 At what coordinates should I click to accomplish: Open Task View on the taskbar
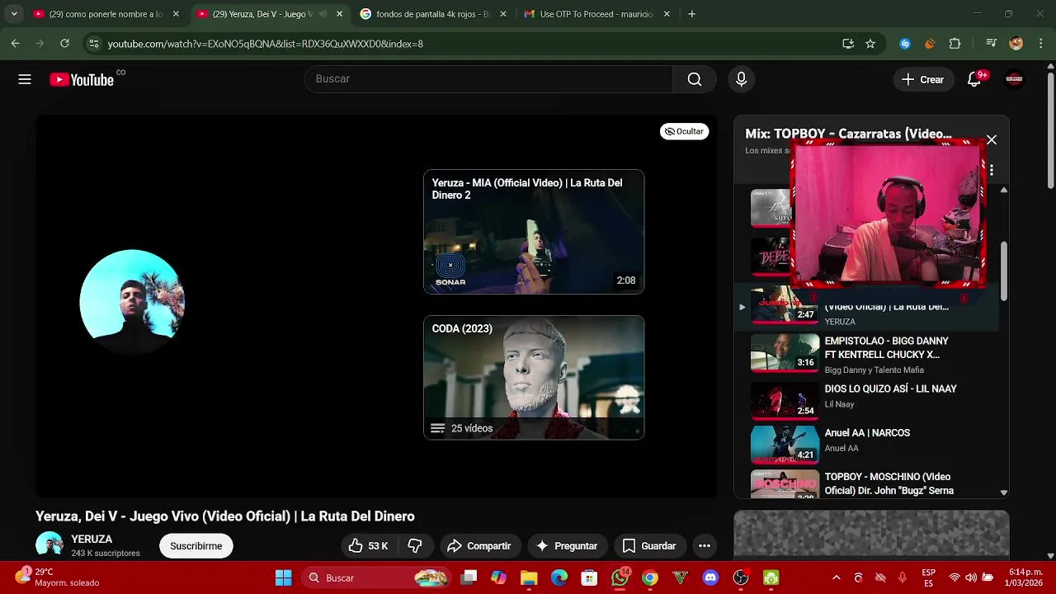[469, 577]
